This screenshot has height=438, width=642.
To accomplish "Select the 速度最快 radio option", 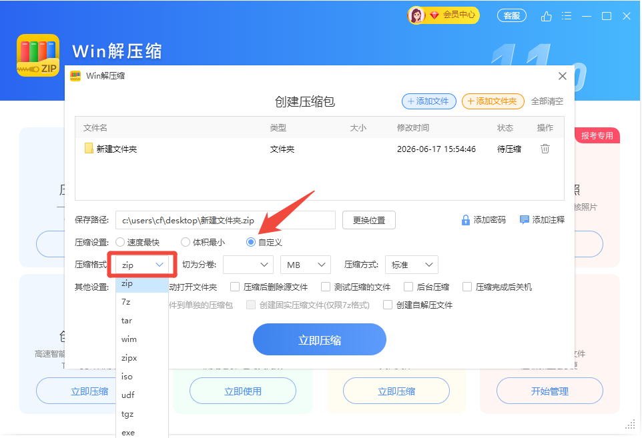I will point(120,242).
